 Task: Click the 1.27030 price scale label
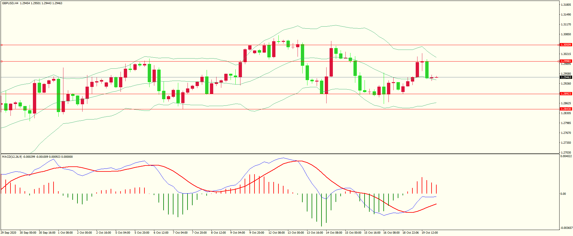tap(565, 152)
